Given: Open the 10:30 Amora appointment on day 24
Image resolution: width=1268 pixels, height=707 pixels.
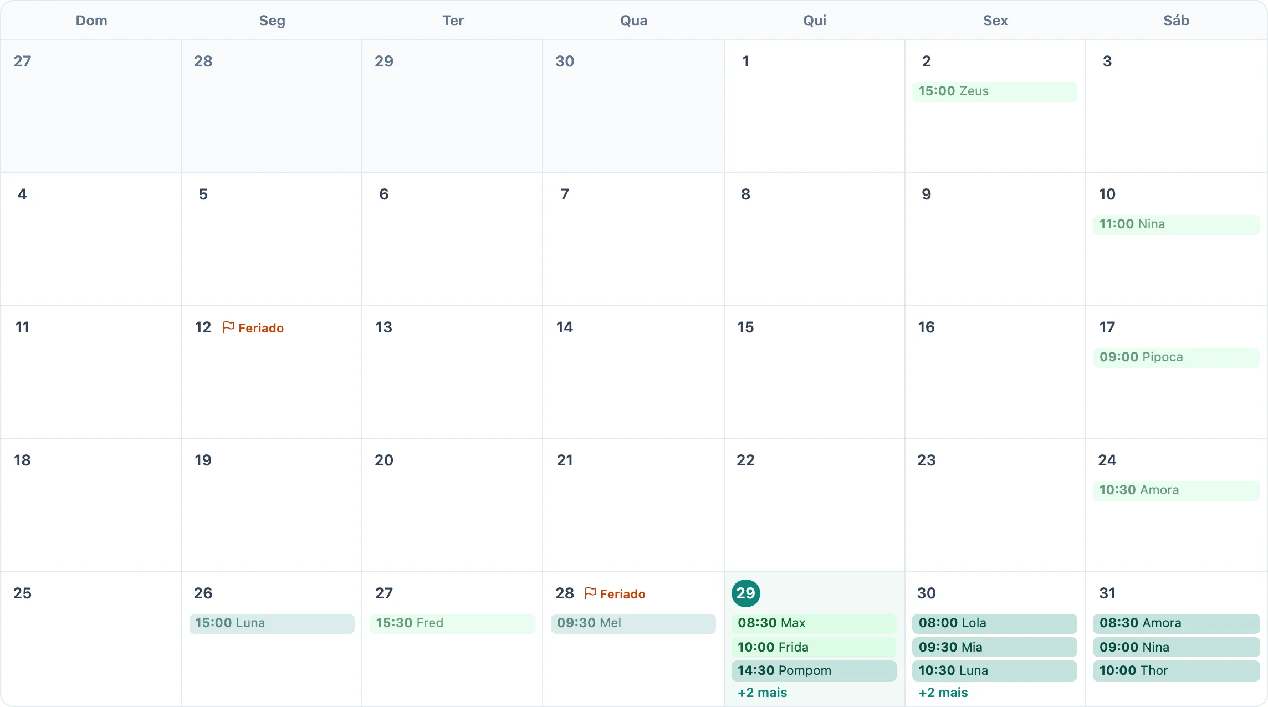Looking at the screenshot, I should pyautogui.click(x=1176, y=490).
